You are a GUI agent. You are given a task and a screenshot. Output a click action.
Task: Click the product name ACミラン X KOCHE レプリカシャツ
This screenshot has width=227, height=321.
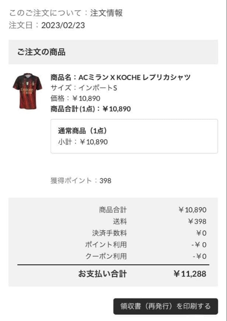tap(120, 78)
